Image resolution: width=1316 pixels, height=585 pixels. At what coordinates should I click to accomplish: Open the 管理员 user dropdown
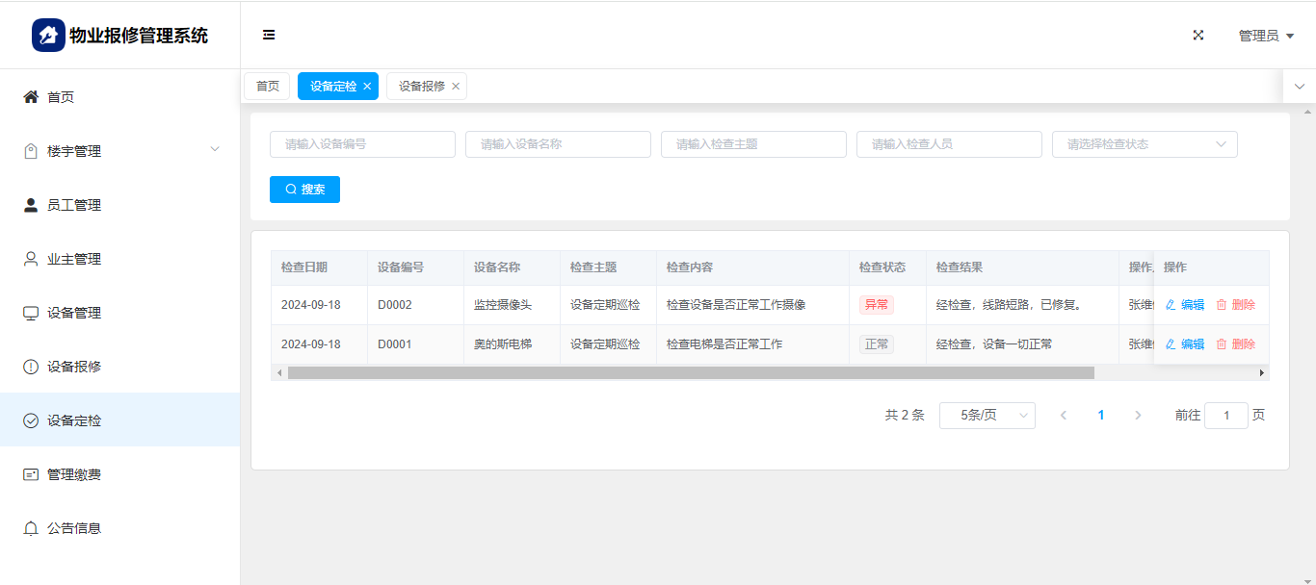(1265, 36)
